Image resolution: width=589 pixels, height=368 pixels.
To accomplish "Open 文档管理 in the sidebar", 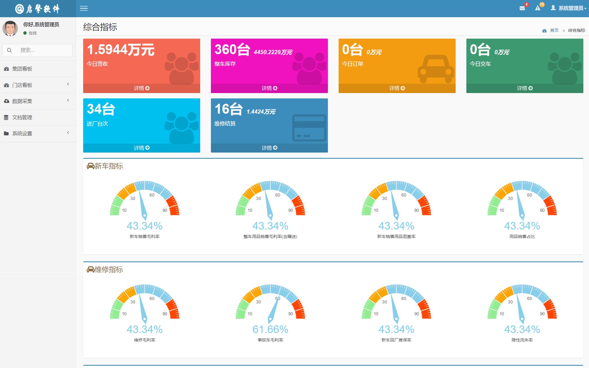I will pos(22,117).
